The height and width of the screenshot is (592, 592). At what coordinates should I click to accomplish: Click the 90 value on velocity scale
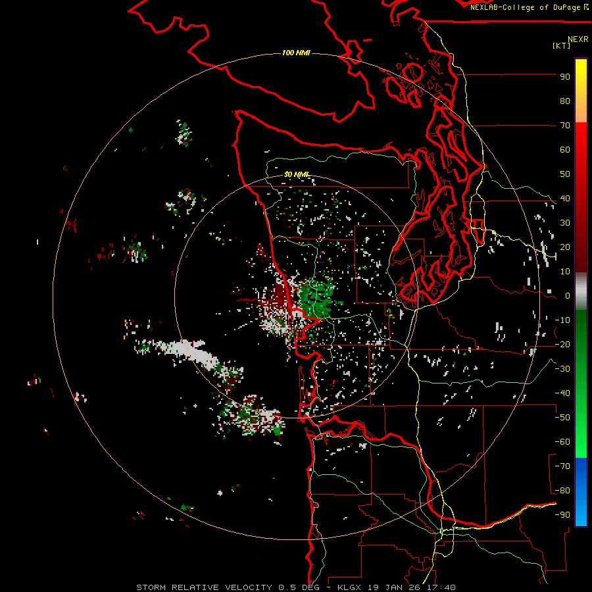(565, 77)
